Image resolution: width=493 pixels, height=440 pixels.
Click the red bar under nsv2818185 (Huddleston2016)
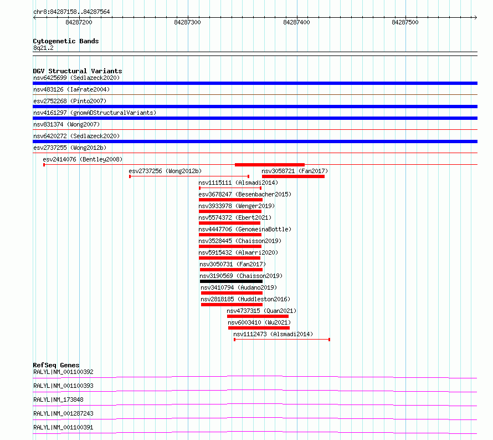[232, 305]
